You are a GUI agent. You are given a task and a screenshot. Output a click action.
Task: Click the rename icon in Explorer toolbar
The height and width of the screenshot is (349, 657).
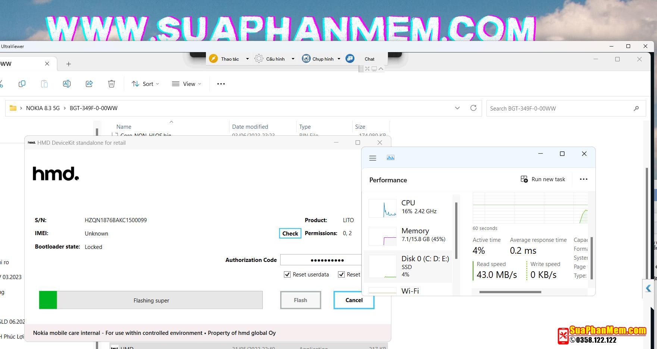(67, 84)
